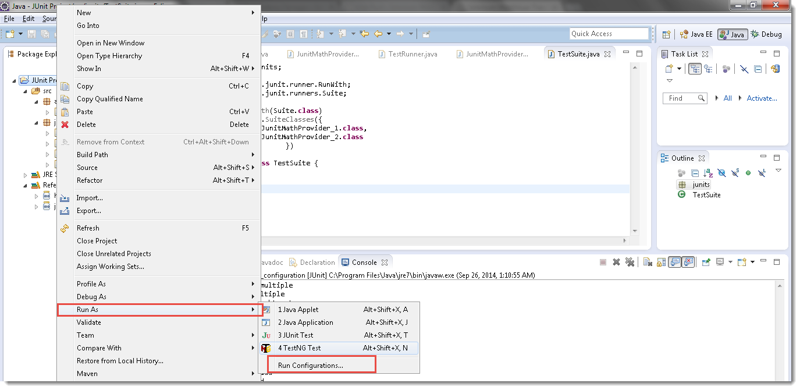Switch to the Java EE perspective
This screenshot has width=800, height=390.
696,34
